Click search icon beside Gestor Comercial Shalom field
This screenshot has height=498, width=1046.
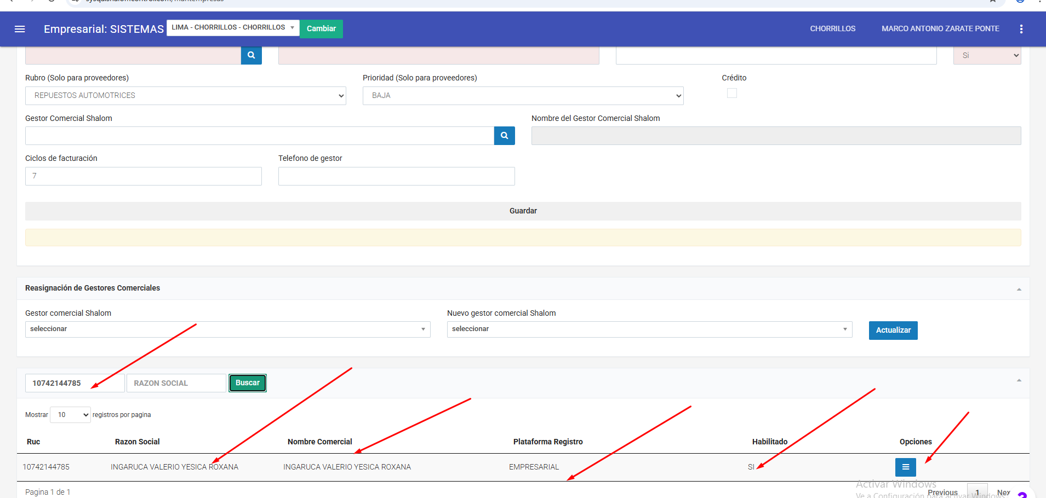pyautogui.click(x=504, y=136)
